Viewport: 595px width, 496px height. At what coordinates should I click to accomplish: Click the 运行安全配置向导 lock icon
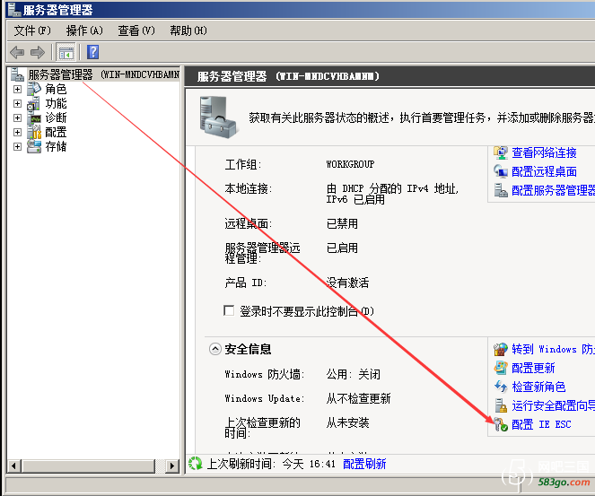click(x=501, y=405)
